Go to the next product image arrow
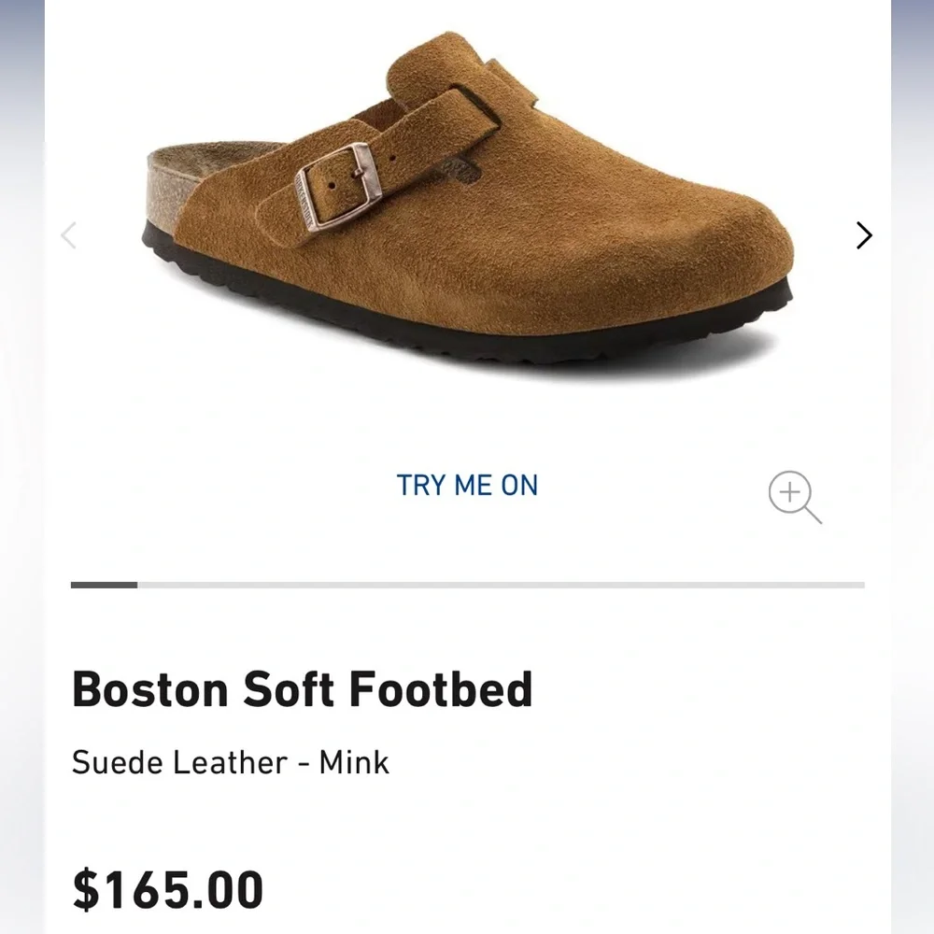This screenshot has width=934, height=934. coord(864,235)
